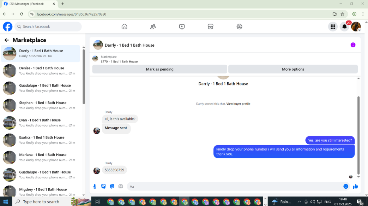The width and height of the screenshot is (368, 206).
Task: Open the Video (Watch) icon
Action: (182, 27)
